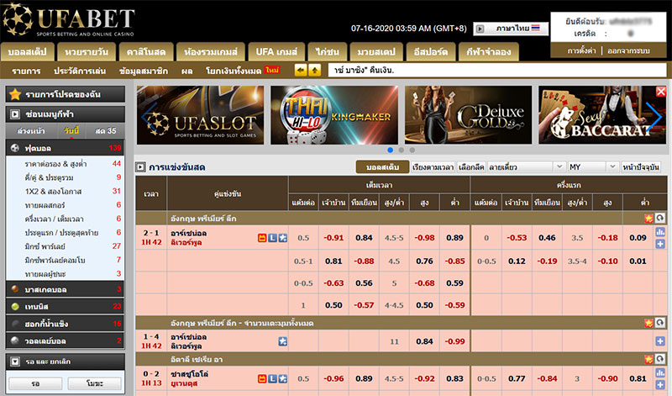
Task: Go to previous banner slide
Action: 149,116
